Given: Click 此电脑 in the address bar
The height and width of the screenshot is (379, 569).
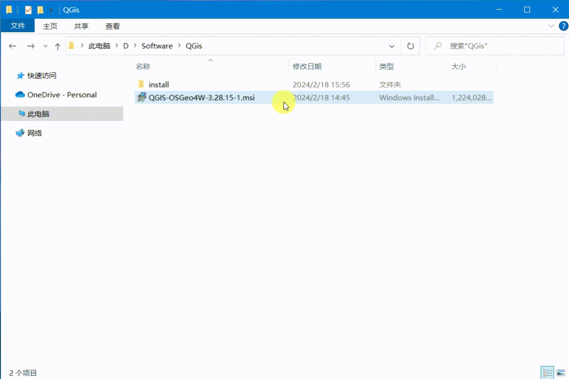Looking at the screenshot, I should pos(100,46).
